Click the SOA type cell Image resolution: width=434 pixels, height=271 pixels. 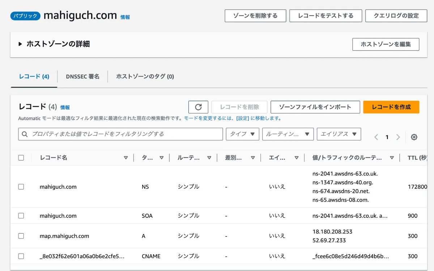(147, 216)
